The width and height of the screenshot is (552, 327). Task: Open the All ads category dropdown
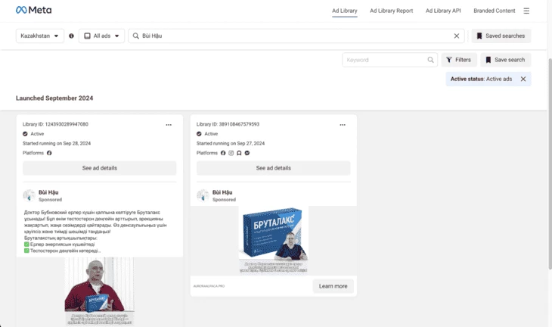(102, 36)
